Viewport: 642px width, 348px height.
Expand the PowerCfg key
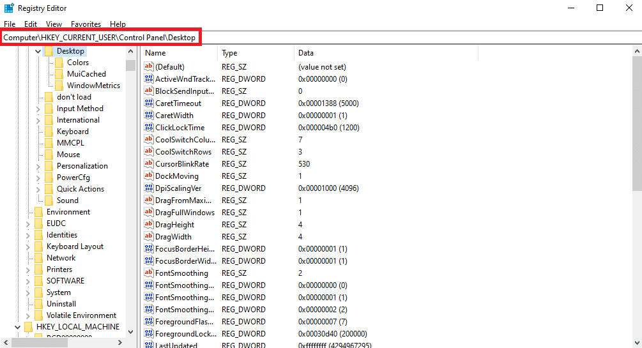point(38,178)
